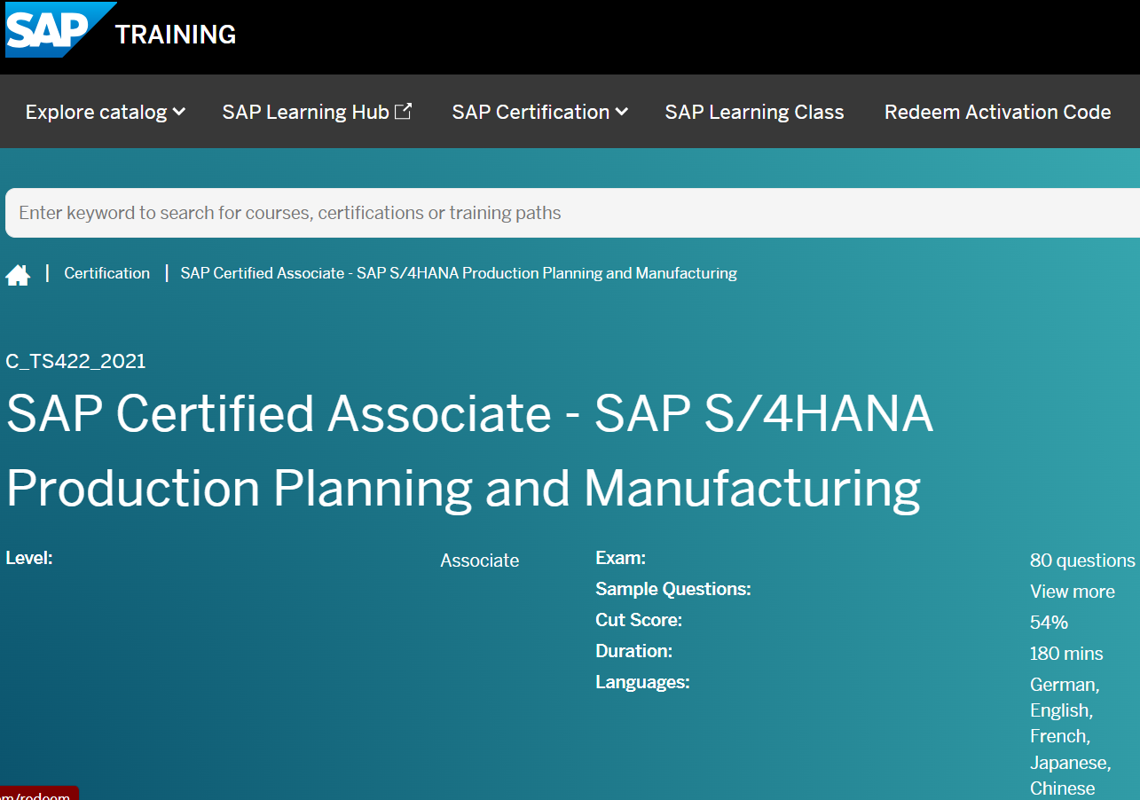Viewport: 1140px width, 800px height.
Task: Click the SAP S/4HANA Production Planning breadcrumb
Action: (459, 273)
